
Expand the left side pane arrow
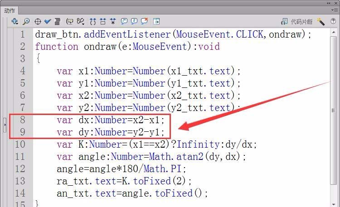tap(5, 125)
